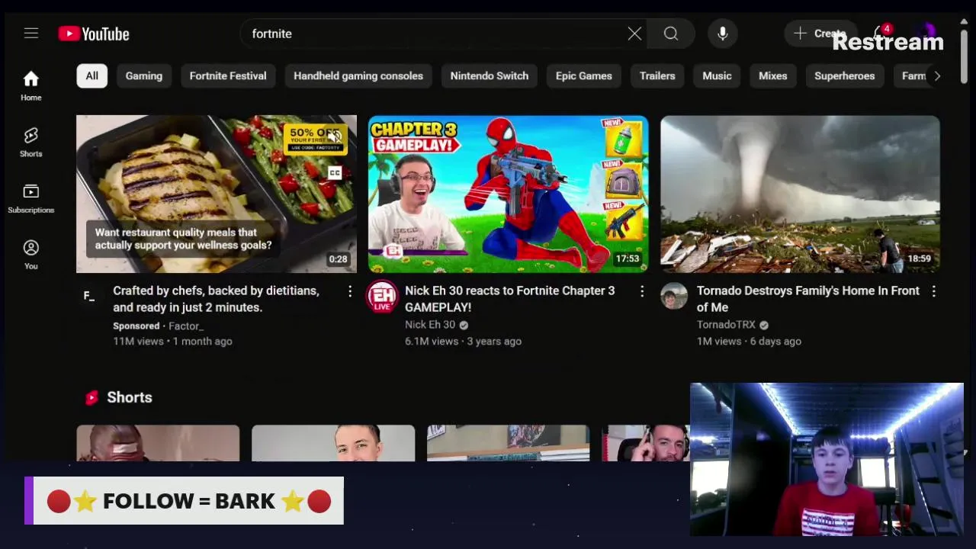Screen dimensions: 976x549
Task: Open the hamburger guide menu
Action: coord(30,34)
